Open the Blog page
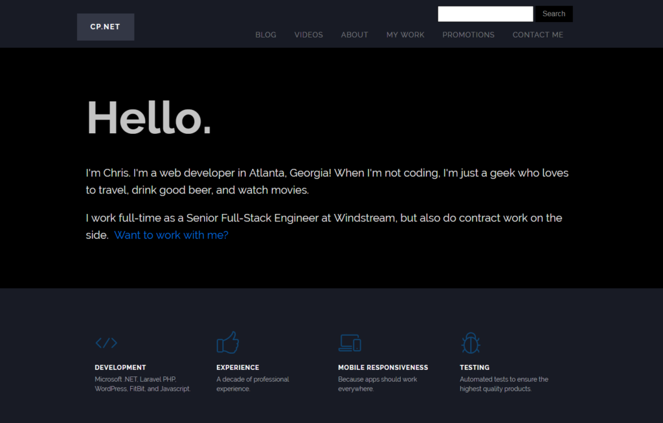The width and height of the screenshot is (663, 423). tap(265, 35)
